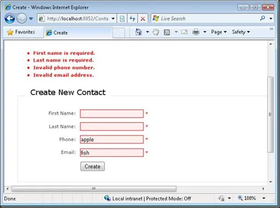Click the 'First Name:' label
This screenshot has width=280, height=208.
[62, 113]
